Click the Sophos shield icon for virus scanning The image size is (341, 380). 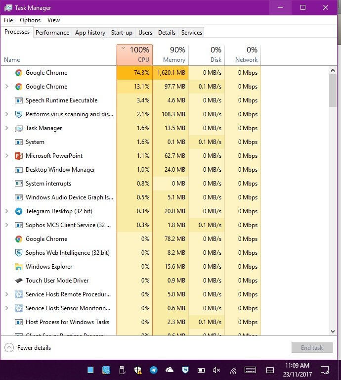[x=19, y=114]
